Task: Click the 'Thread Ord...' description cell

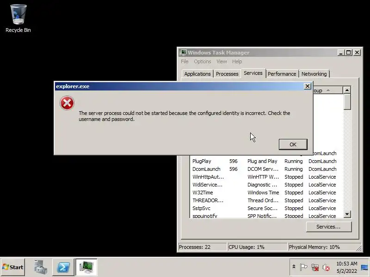Action: (263, 200)
